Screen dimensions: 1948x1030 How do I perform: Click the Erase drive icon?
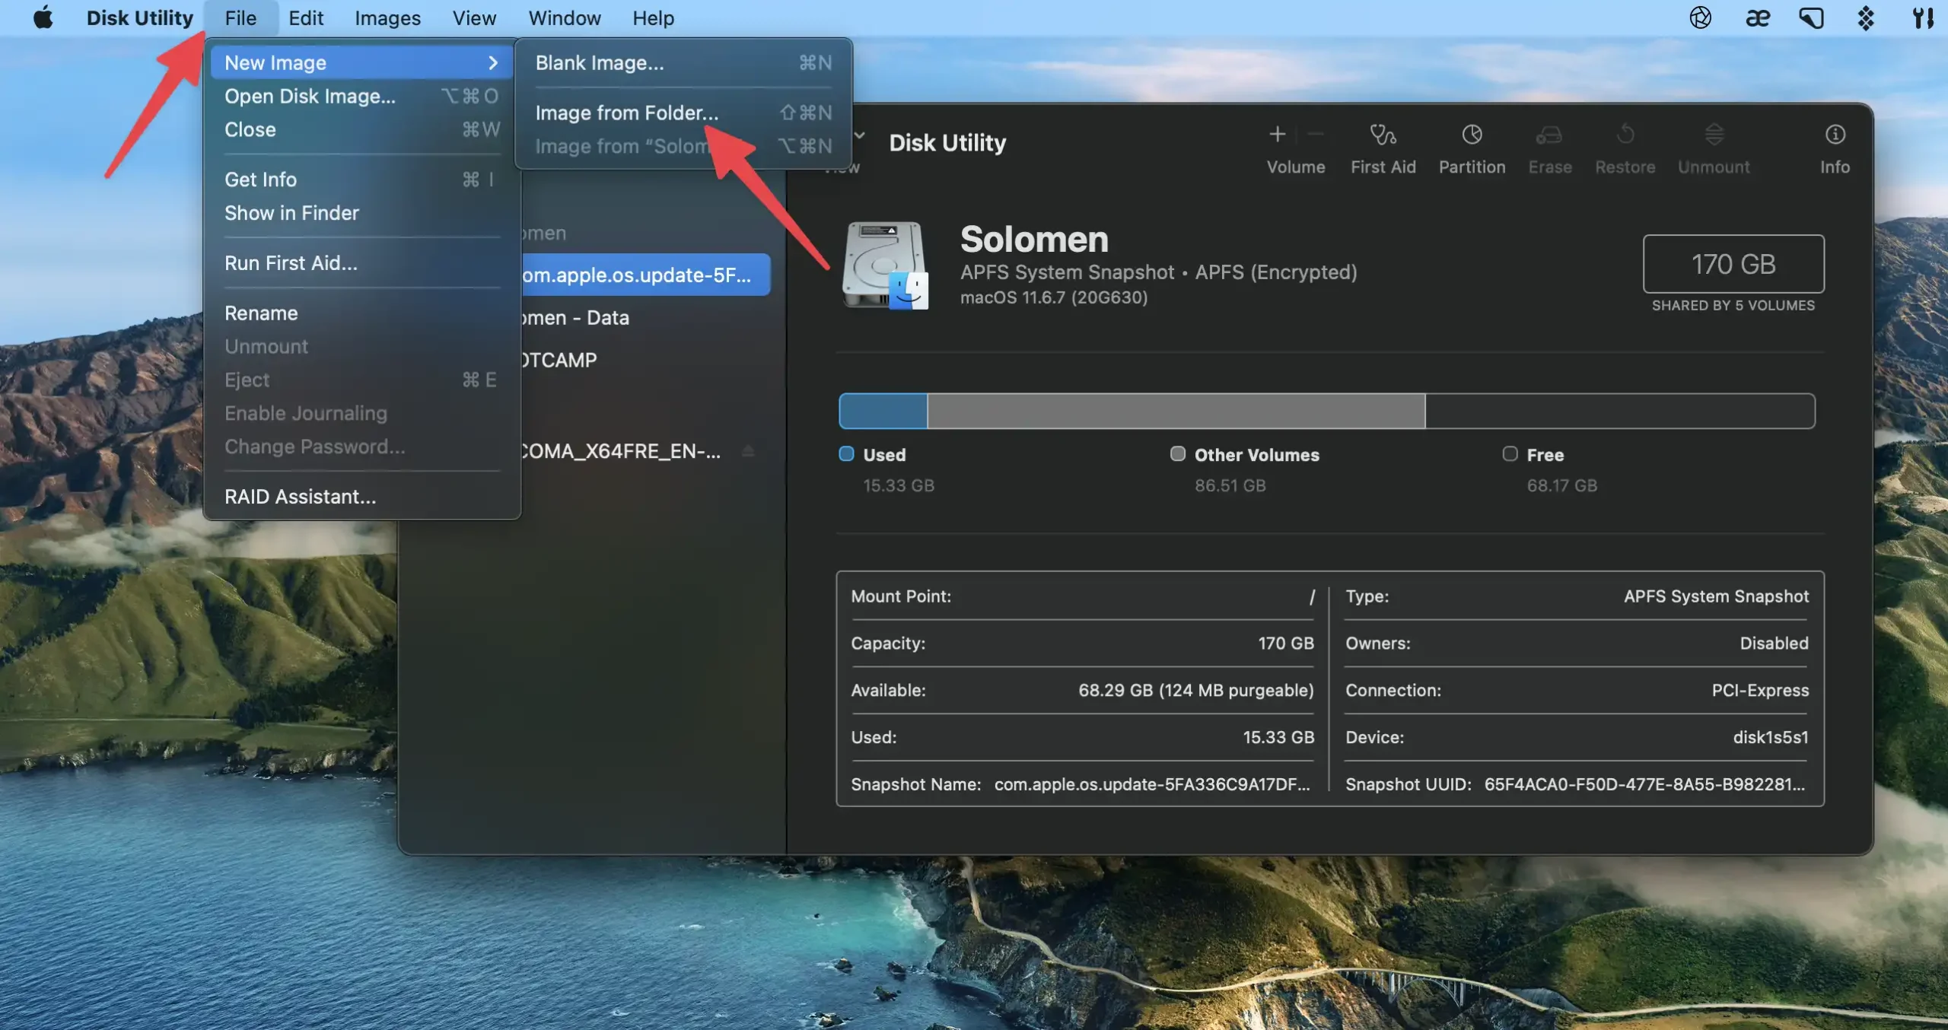coord(1549,135)
